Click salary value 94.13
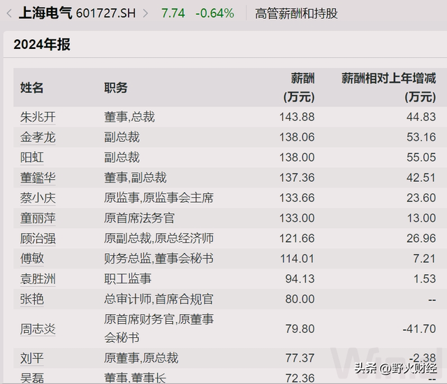 coord(300,279)
